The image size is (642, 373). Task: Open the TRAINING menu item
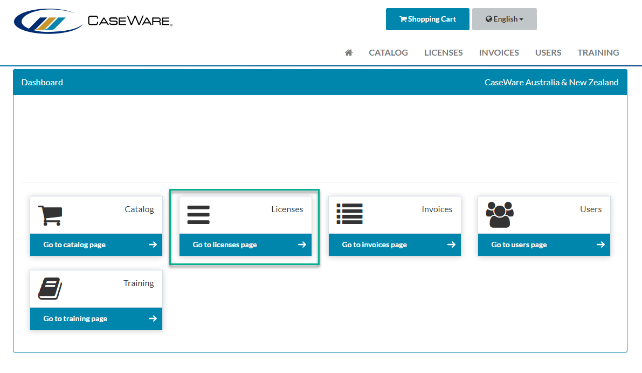598,52
